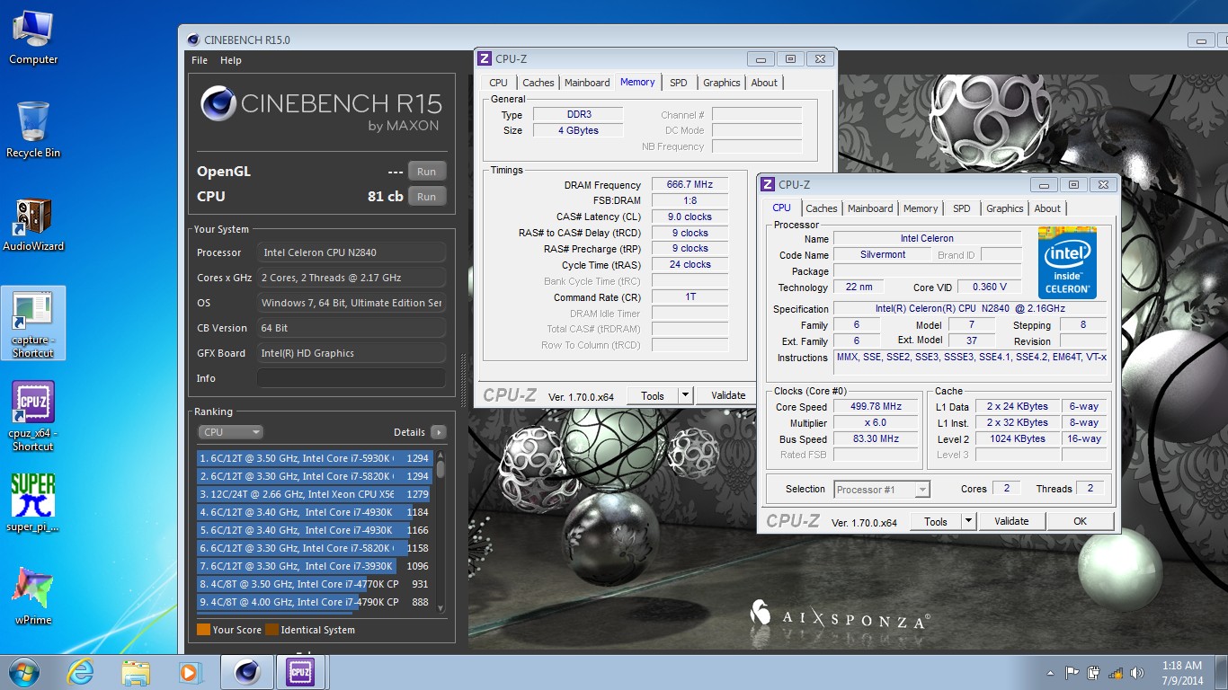Switch to Mainboard tab in front CPU-Z window
The width and height of the screenshot is (1228, 690).
[870, 208]
